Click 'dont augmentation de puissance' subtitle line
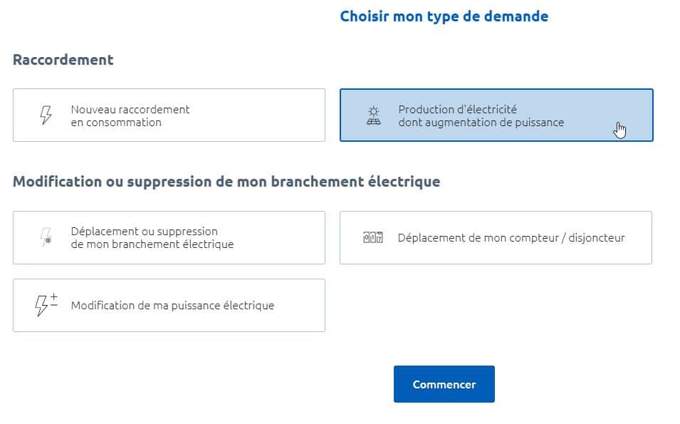680x424 pixels. (481, 123)
